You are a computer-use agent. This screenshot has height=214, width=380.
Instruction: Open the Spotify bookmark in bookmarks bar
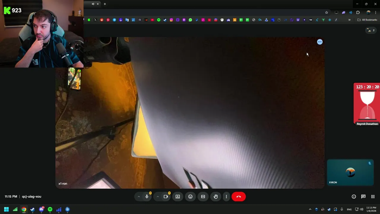(x=159, y=20)
